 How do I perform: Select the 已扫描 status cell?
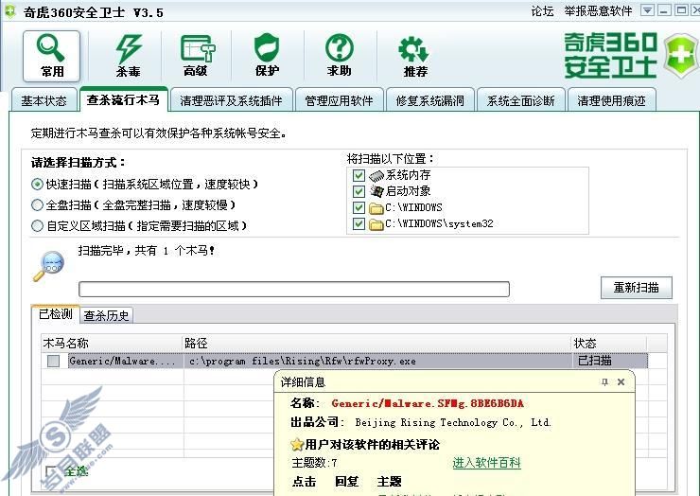tap(609, 361)
